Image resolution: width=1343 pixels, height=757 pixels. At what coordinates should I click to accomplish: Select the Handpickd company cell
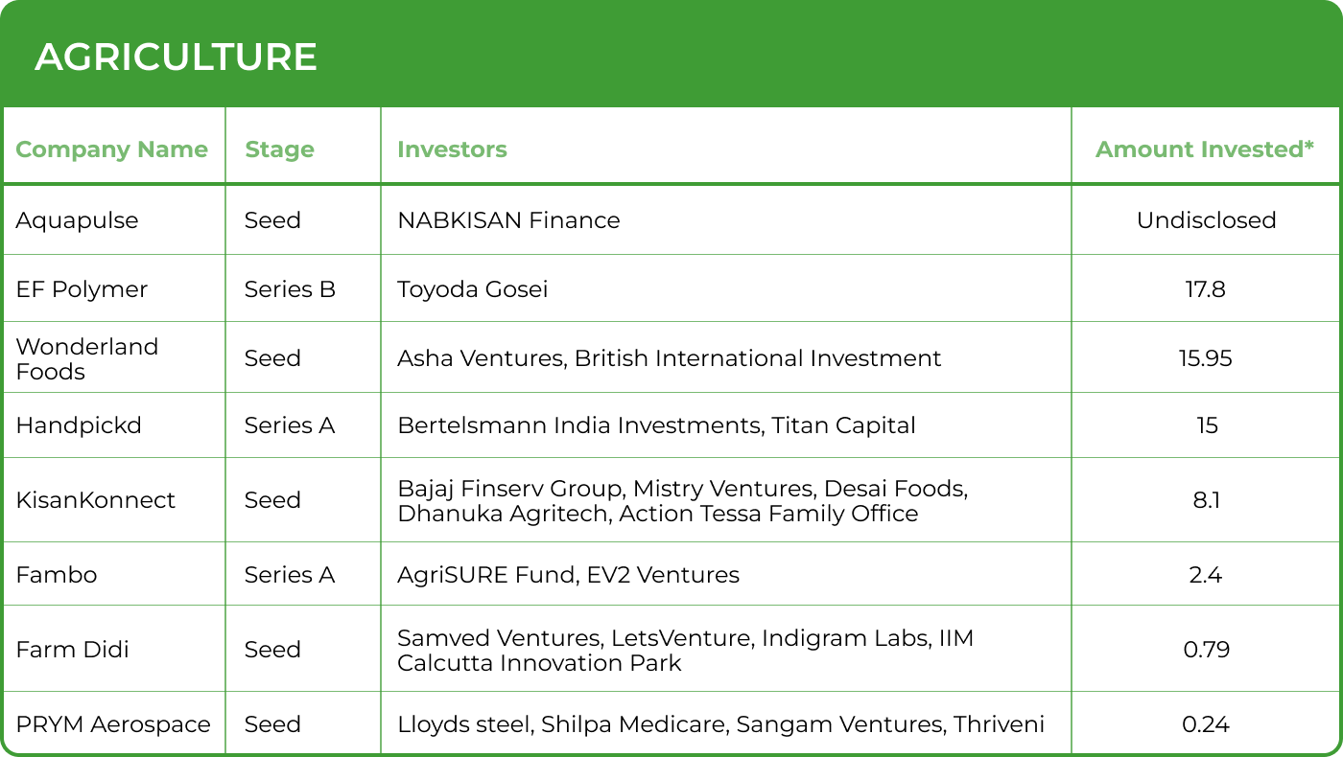pos(79,425)
